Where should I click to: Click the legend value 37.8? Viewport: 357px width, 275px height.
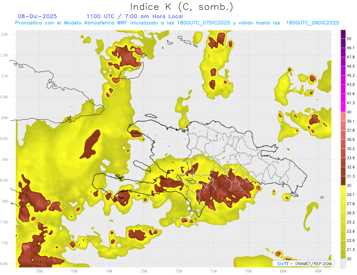tap(351, 130)
